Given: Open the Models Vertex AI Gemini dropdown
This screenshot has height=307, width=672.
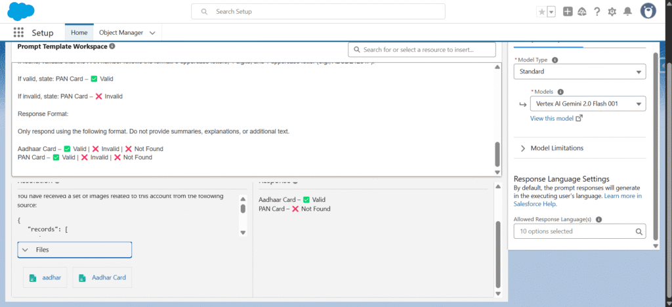Looking at the screenshot, I should tap(587, 104).
